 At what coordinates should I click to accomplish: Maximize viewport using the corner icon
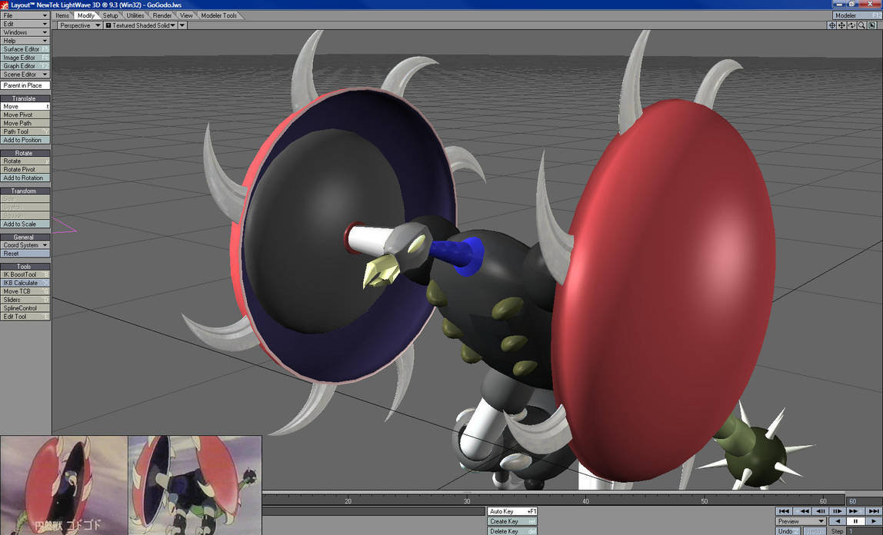[871, 25]
